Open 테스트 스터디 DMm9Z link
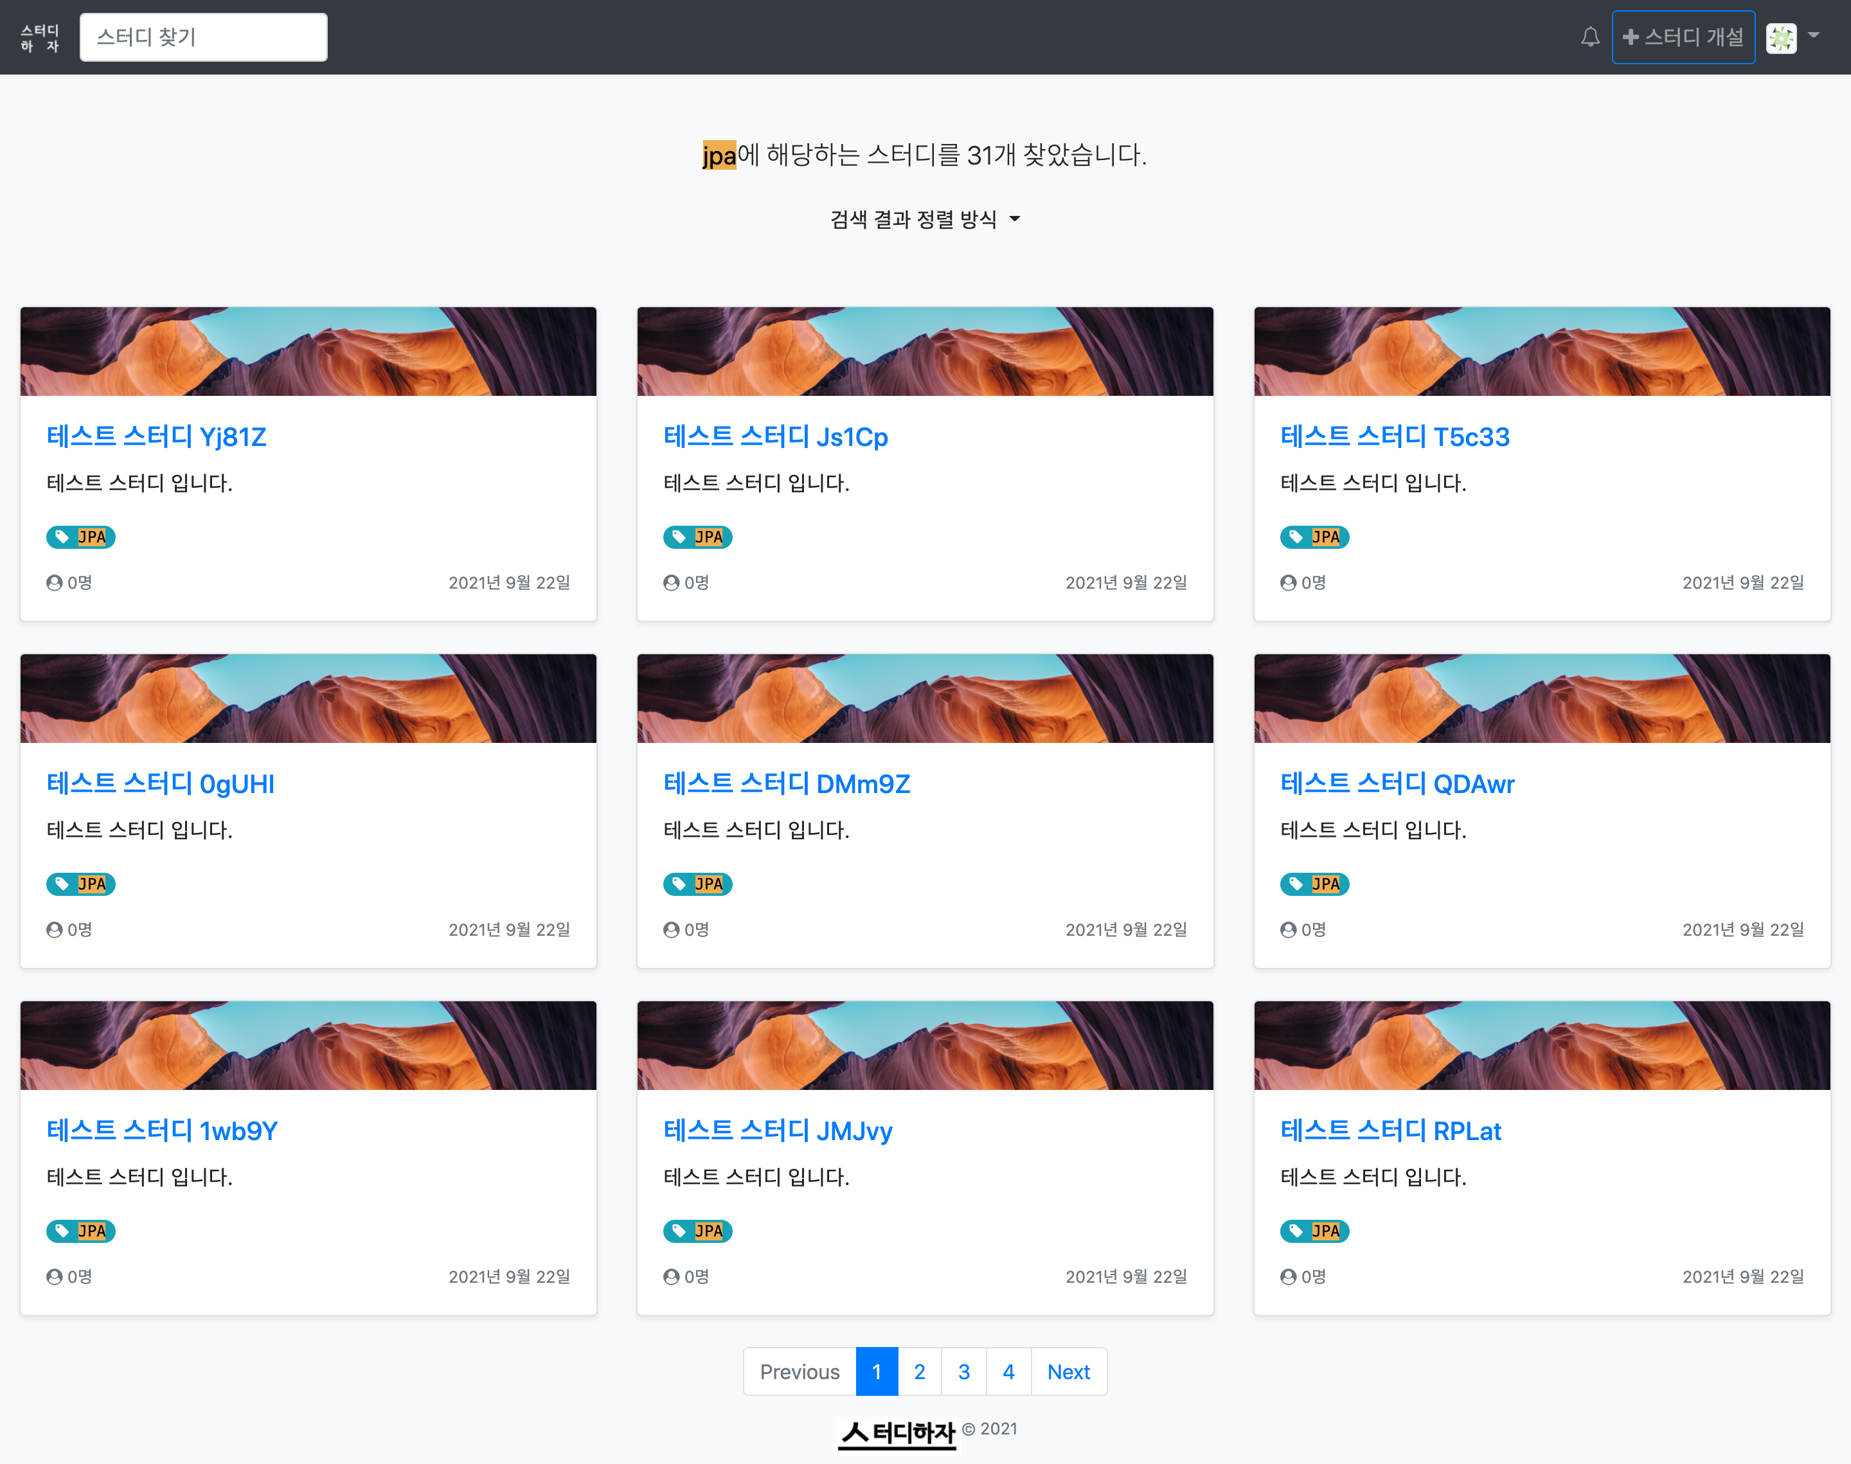The width and height of the screenshot is (1851, 1464). [x=787, y=783]
